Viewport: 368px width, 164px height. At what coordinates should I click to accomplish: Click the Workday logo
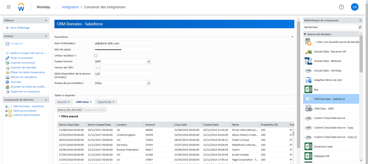coord(21,7)
